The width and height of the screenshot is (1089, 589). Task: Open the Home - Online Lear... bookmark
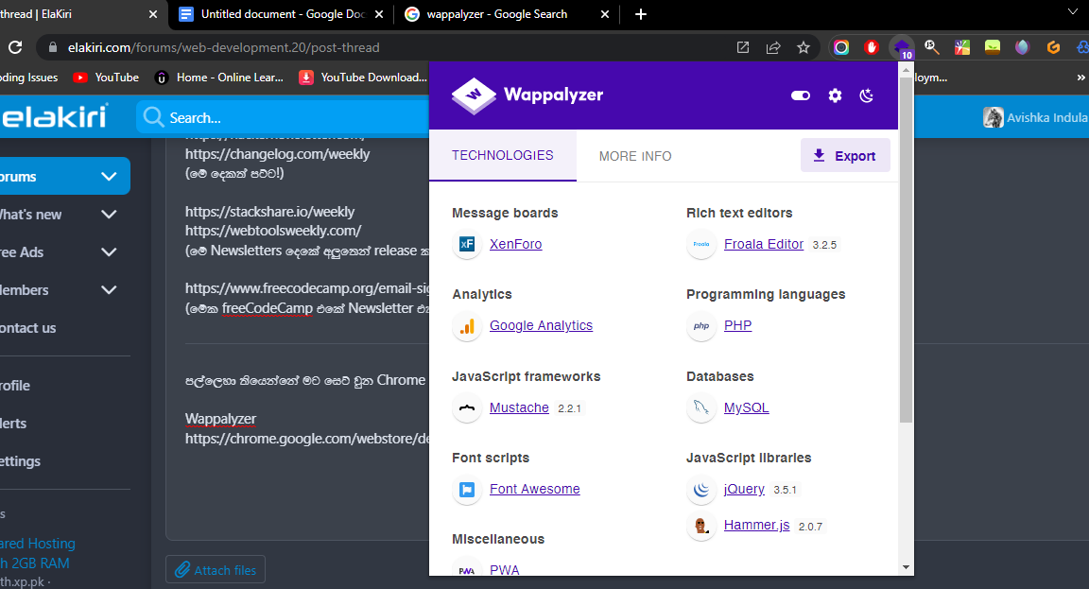218,78
